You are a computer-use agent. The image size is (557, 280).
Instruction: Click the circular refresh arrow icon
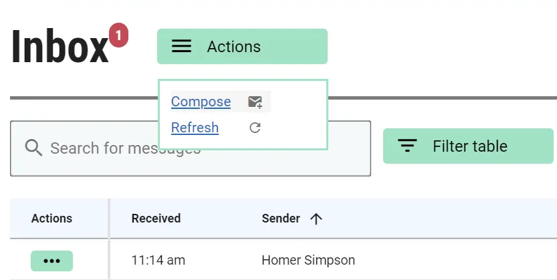255,128
